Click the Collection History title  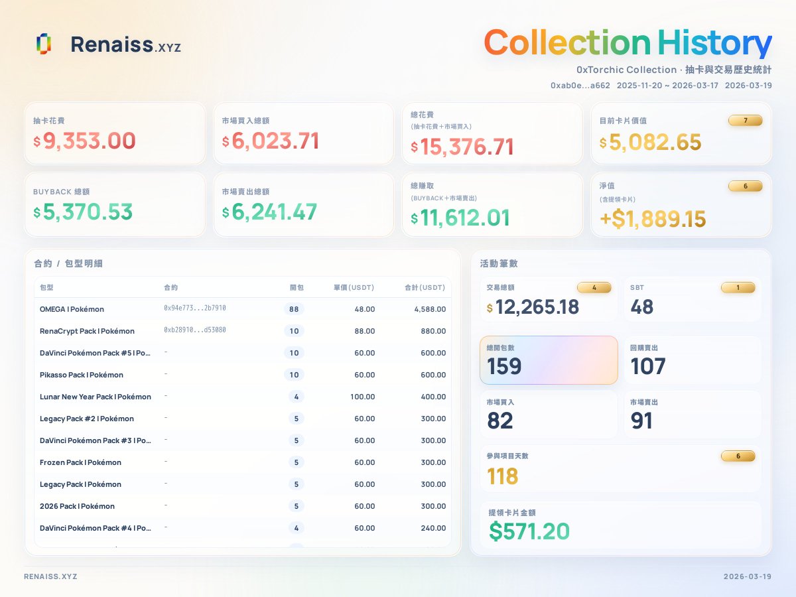click(x=628, y=42)
